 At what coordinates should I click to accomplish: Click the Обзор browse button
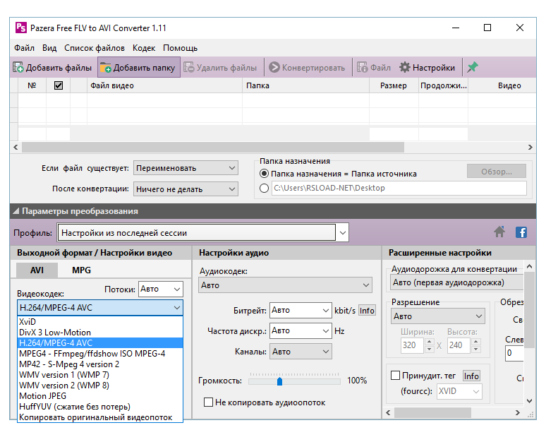[x=497, y=172]
